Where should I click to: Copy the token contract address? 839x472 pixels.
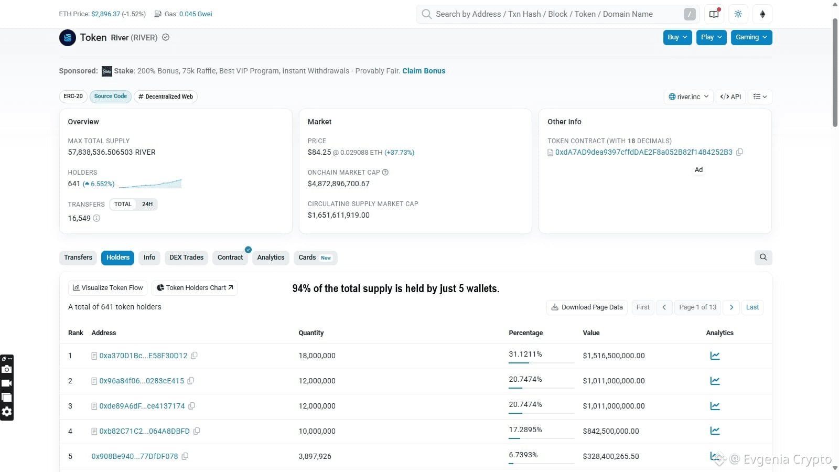pos(739,152)
